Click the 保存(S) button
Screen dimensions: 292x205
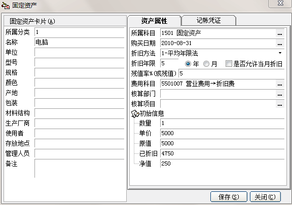click(x=229, y=197)
